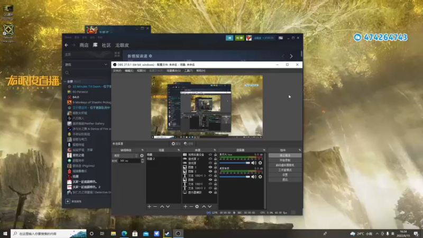Screen dimensions: 423x238
Task: Switch Steam library to grid view icon
Action: tap(117, 54)
